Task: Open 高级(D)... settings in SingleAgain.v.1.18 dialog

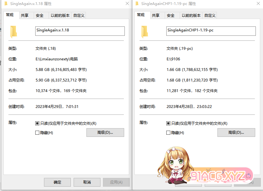Action: click(105, 133)
